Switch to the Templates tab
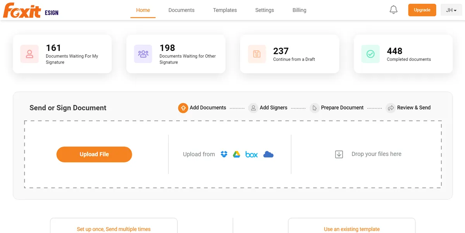 (x=225, y=10)
